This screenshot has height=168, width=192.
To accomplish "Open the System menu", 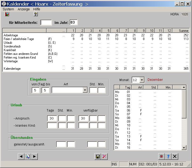I will (8, 9).
